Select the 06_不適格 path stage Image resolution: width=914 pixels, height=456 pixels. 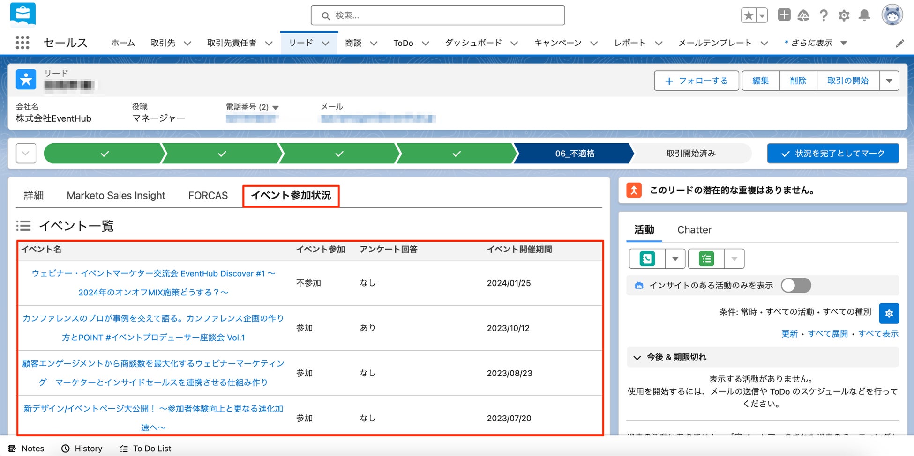575,154
